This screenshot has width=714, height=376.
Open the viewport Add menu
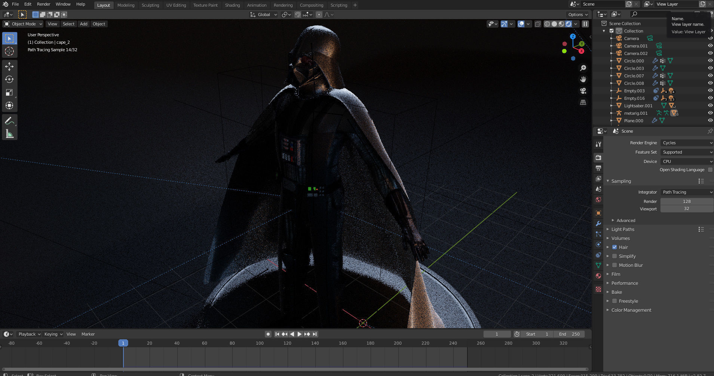click(84, 24)
